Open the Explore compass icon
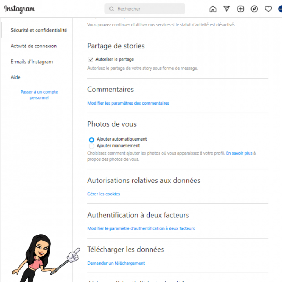The width and height of the screenshot is (282, 282). click(254, 9)
